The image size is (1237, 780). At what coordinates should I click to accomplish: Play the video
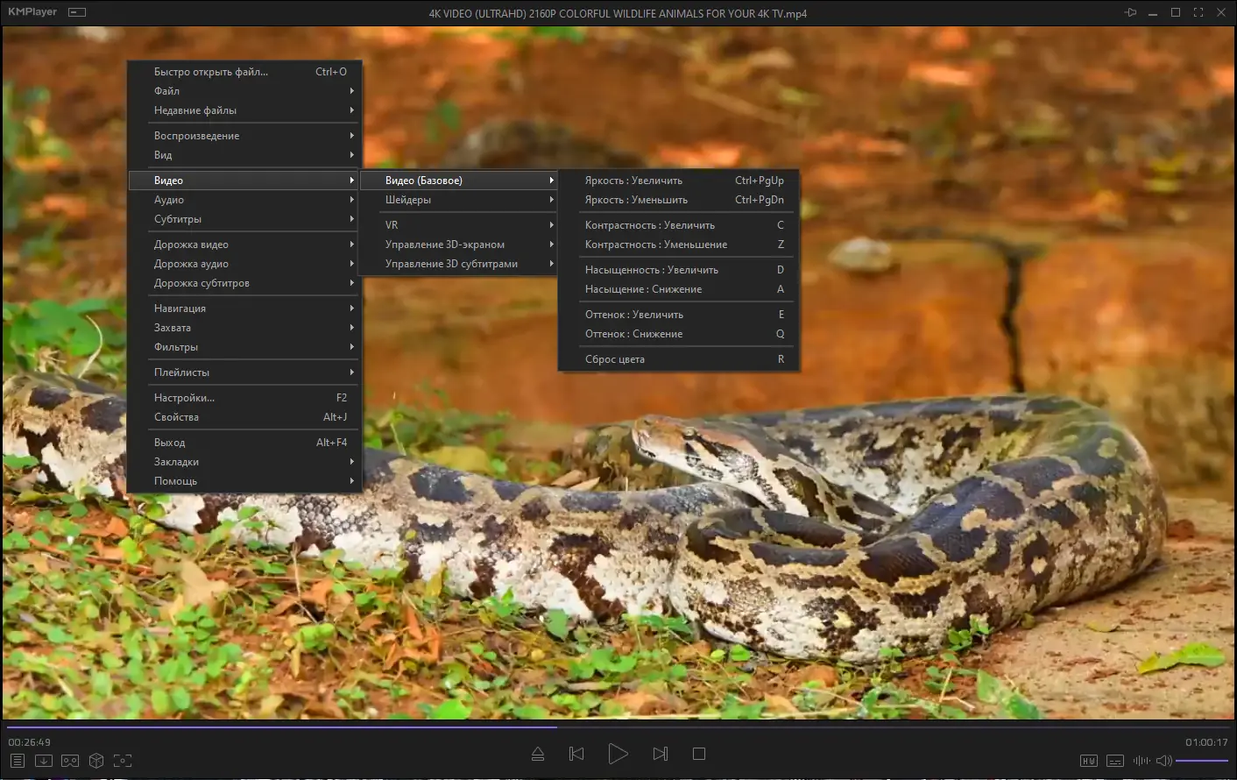click(618, 754)
